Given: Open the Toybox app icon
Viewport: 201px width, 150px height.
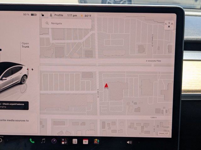Looking at the screenshot, I should (96, 142).
